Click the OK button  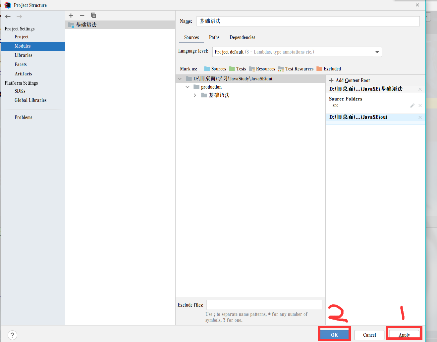pyautogui.click(x=334, y=335)
